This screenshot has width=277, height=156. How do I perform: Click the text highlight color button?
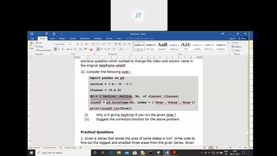coord(86,49)
